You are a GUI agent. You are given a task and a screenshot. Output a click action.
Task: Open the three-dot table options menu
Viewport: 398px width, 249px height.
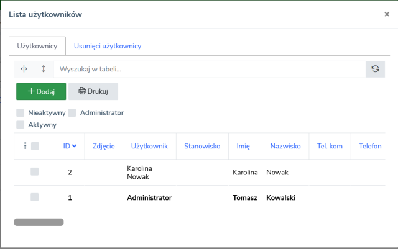click(25, 146)
